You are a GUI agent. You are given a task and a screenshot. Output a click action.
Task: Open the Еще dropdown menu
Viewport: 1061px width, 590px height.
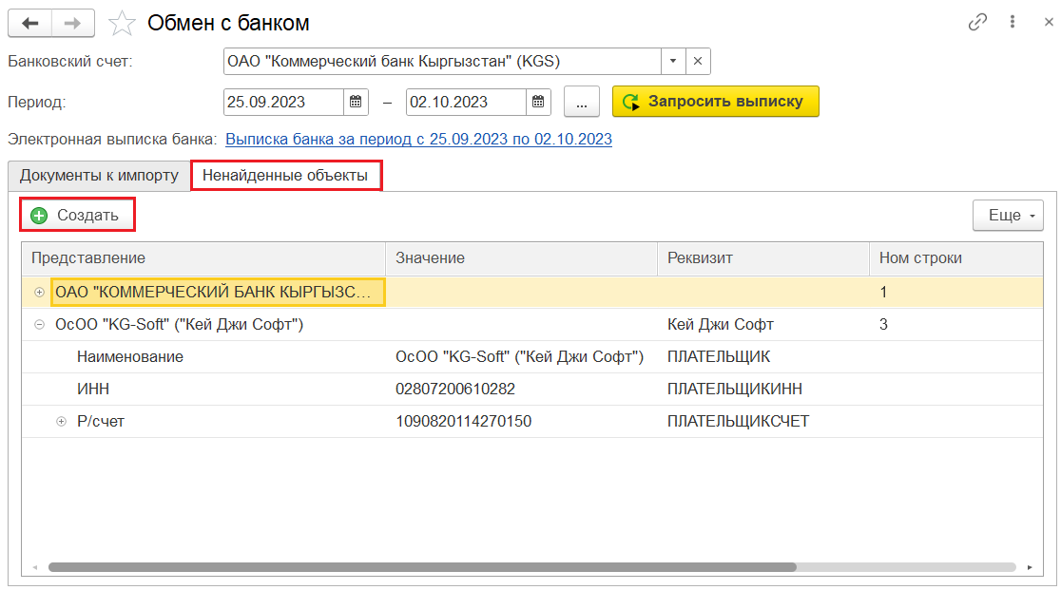click(x=1008, y=216)
